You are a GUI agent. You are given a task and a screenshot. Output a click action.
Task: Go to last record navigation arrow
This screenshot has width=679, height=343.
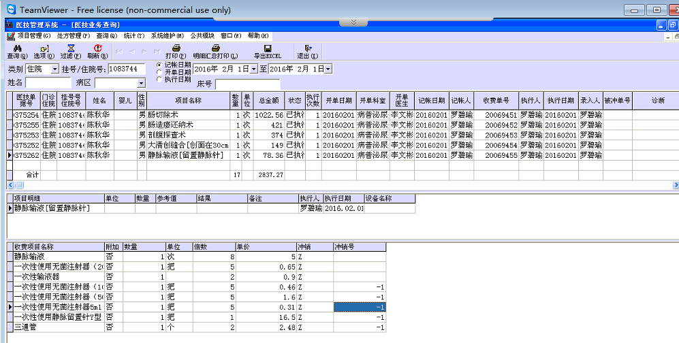[x=157, y=52]
